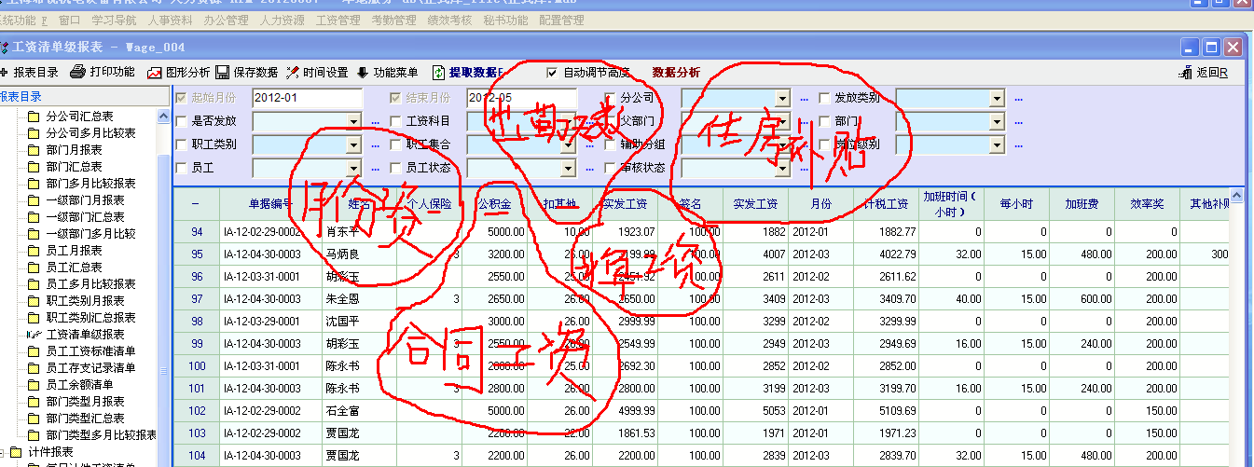The height and width of the screenshot is (467, 1254).
Task: Click the 保存数据 floppy disk icon
Action: (x=223, y=73)
